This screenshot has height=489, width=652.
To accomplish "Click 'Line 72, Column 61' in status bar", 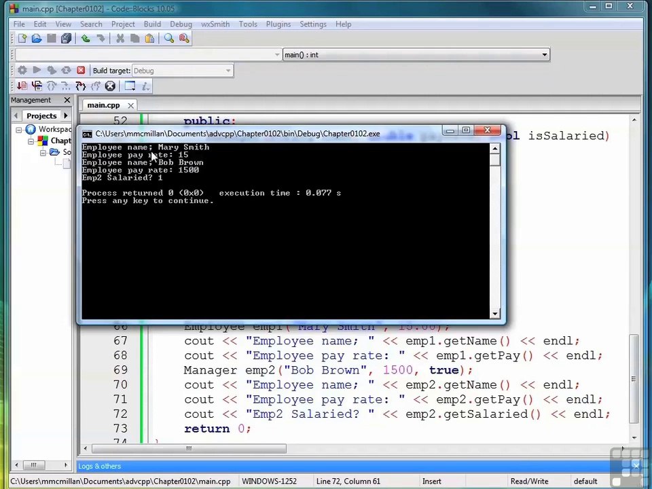I will pyautogui.click(x=348, y=481).
